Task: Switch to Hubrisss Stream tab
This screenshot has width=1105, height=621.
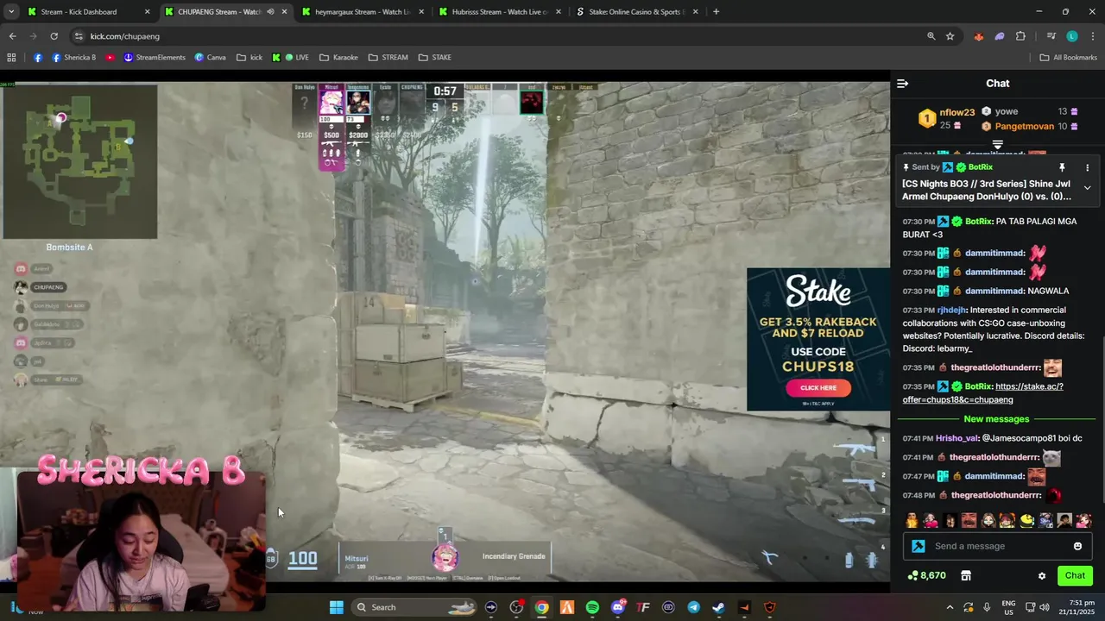Action: click(499, 12)
